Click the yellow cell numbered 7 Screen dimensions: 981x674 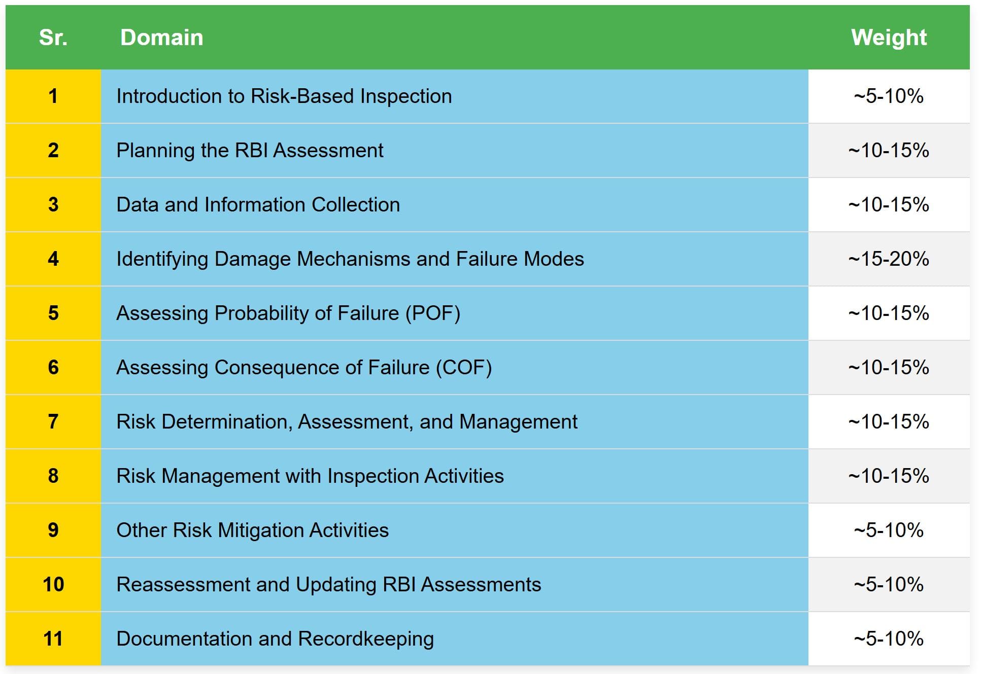coord(53,422)
